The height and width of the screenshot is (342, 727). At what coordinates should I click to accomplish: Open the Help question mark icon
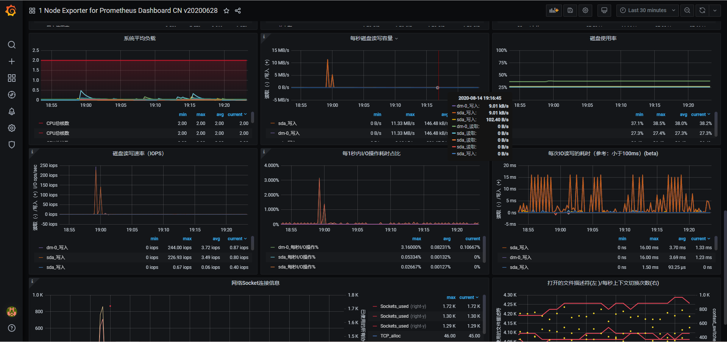click(x=12, y=328)
